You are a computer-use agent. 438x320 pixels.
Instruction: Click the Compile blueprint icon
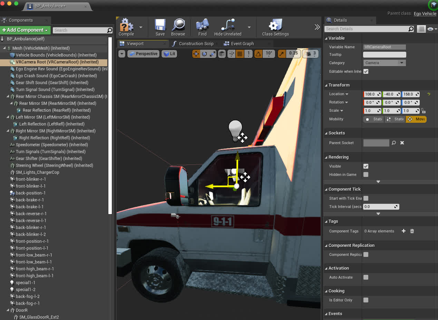[x=126, y=26]
